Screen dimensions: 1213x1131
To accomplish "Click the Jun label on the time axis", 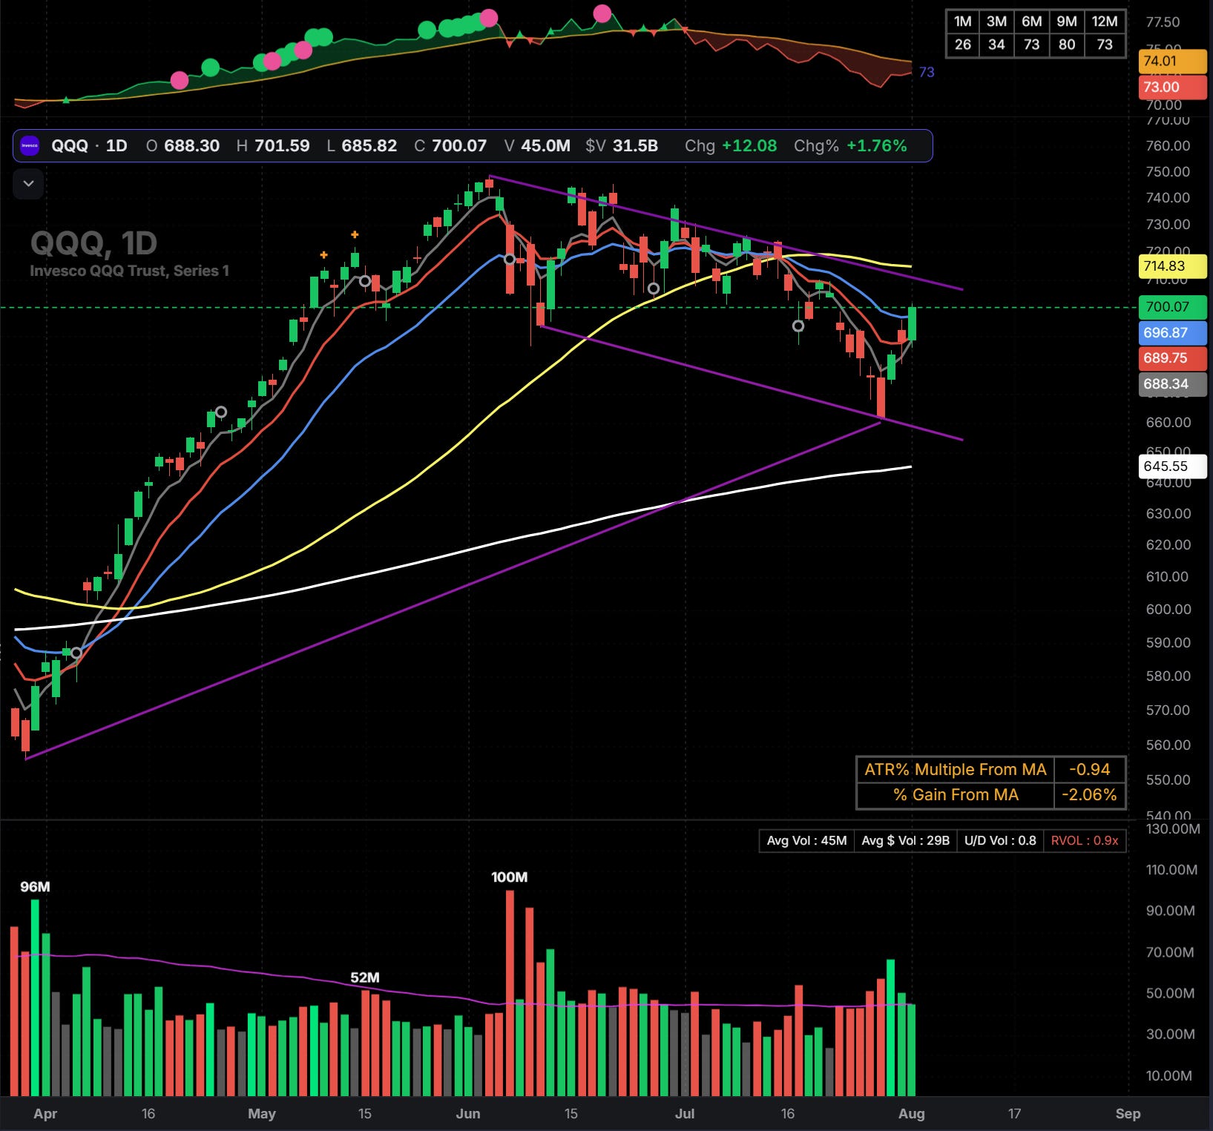I will point(468,1113).
